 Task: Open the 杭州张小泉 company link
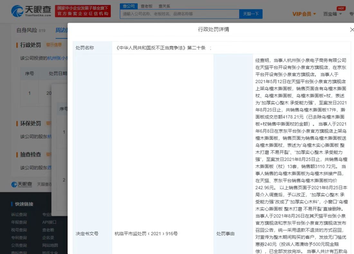click(x=58, y=58)
